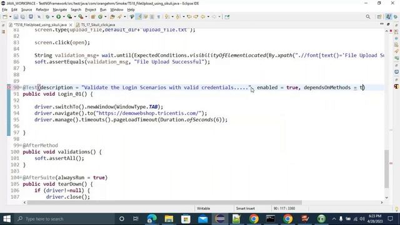Click the Smart Insert status field

point(246,208)
